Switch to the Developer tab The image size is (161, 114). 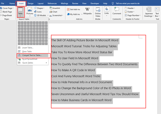[x=95, y=3]
